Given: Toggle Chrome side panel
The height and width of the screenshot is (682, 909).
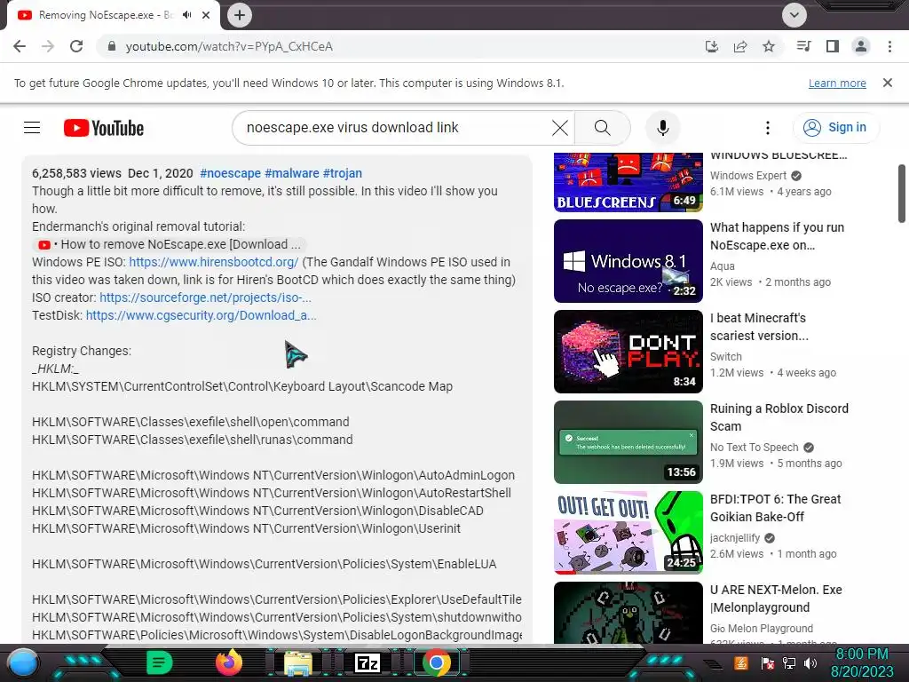Looking at the screenshot, I should coord(833,46).
